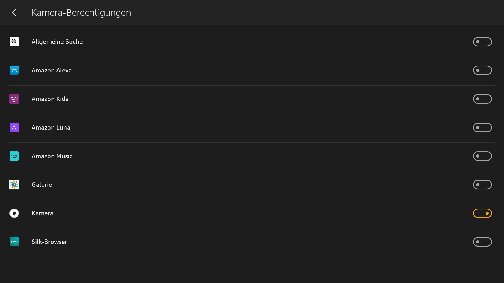Click the Allgemeine Suche magnifier icon

(14, 42)
